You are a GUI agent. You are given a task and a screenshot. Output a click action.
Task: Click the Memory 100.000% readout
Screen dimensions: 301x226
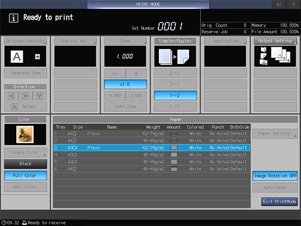pyautogui.click(x=275, y=25)
